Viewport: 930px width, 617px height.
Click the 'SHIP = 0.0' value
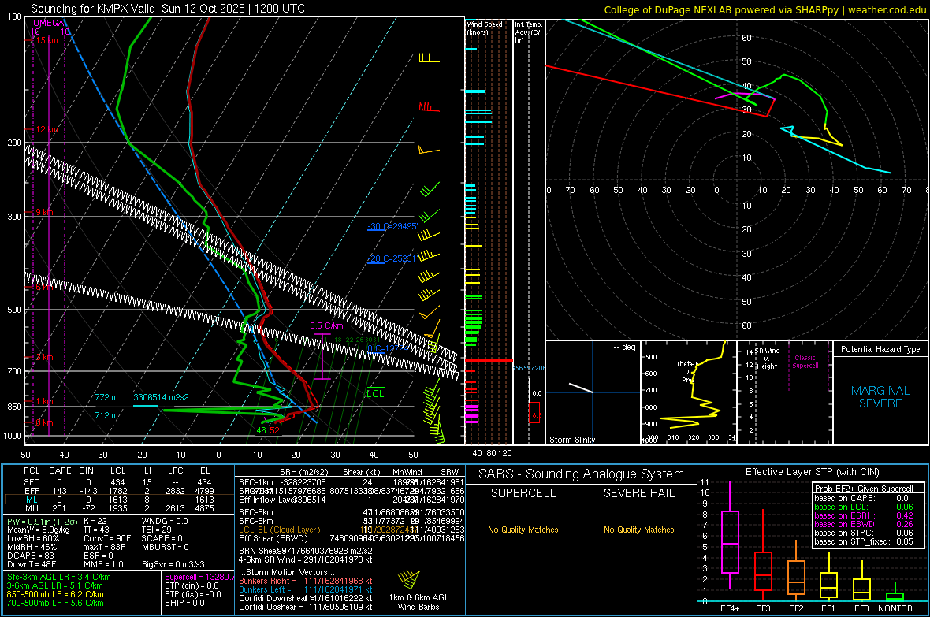(184, 603)
